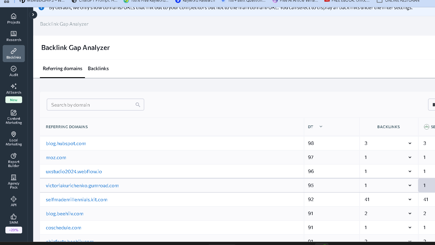This screenshot has height=245, width=435.
Task: Select the Research icon in the sidebar
Action: point(13,36)
